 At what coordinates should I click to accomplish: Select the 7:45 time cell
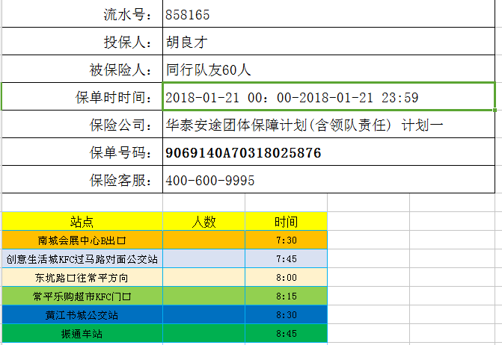point(287,258)
